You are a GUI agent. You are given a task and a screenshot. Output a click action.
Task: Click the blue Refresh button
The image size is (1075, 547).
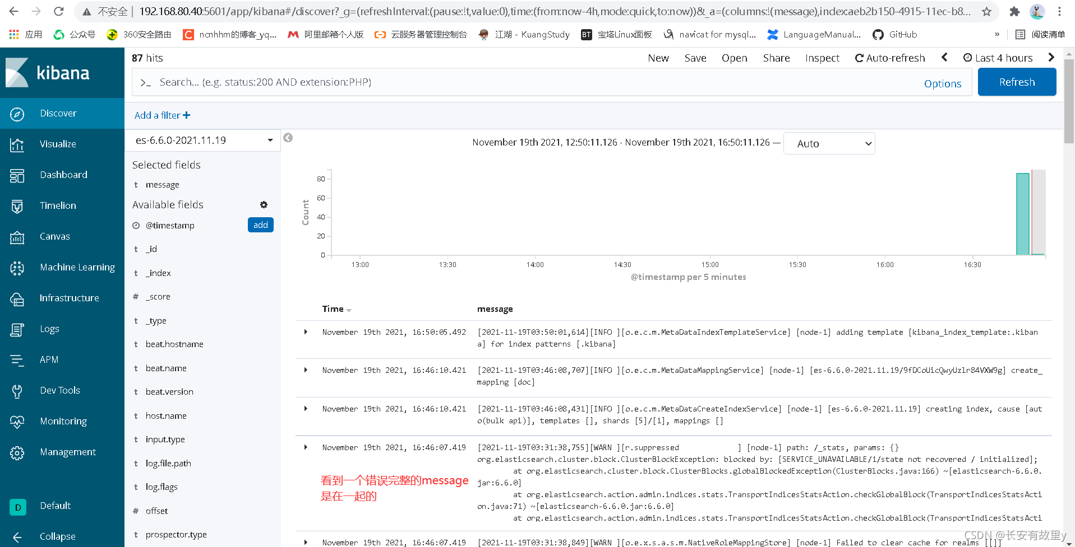point(1017,82)
